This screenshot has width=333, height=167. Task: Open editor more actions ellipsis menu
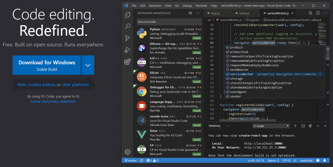tap(326, 13)
